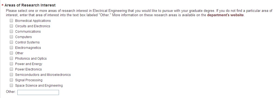Open the department's website link
The image size is (274, 98).
pos(225,15)
